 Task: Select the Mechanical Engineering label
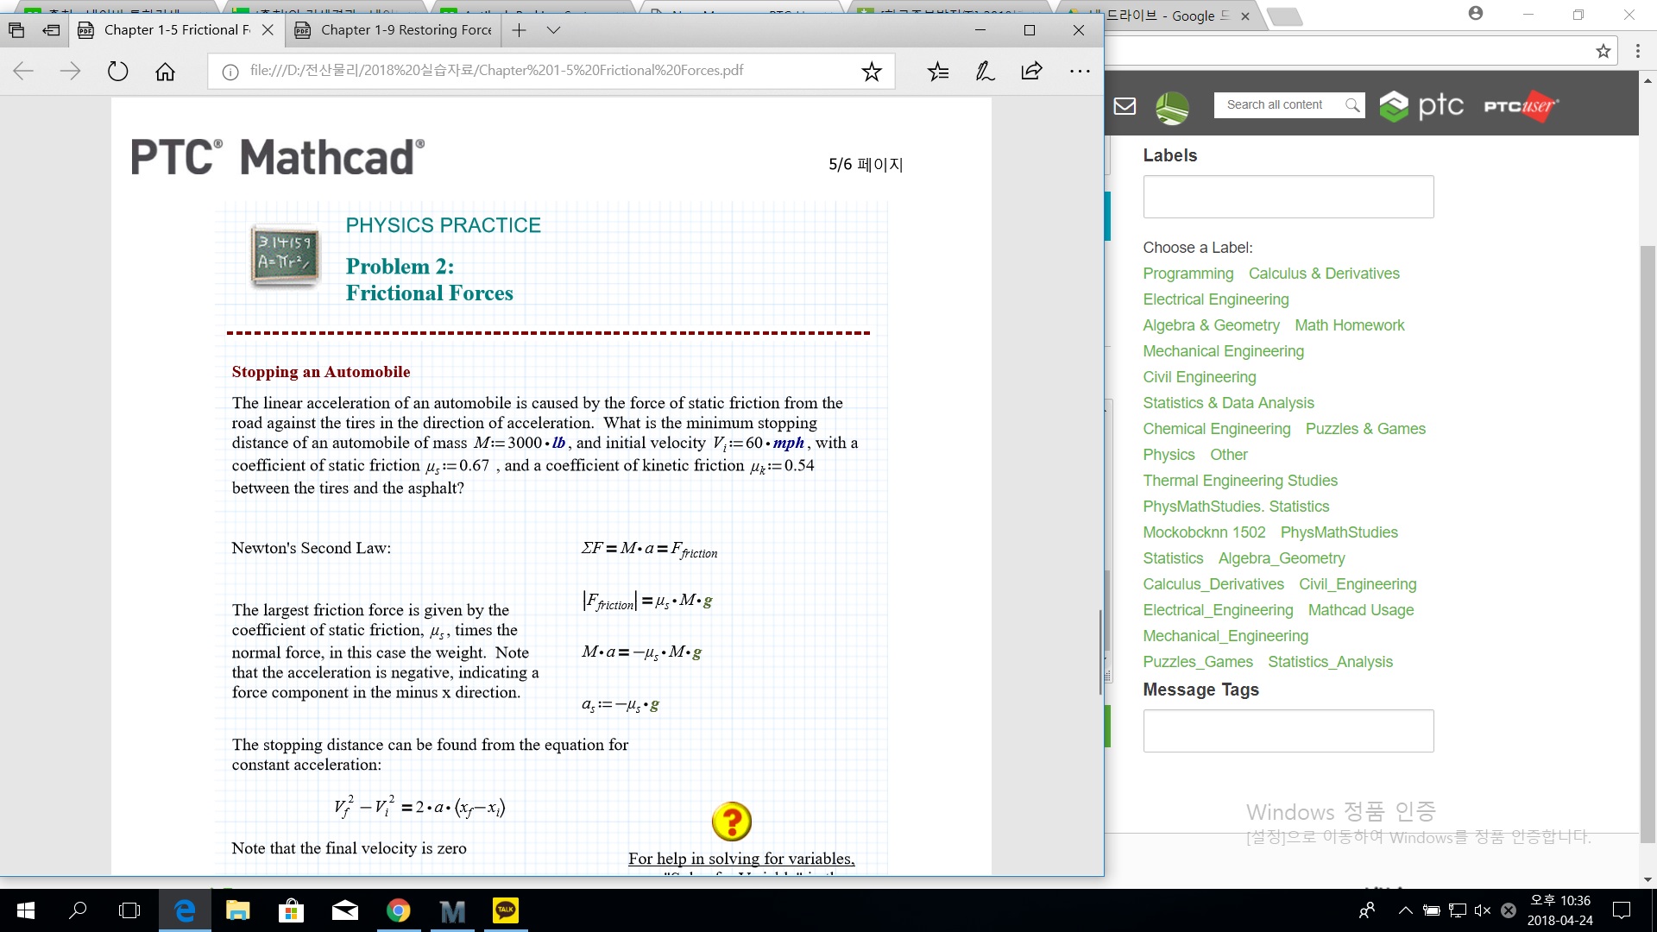1223,351
